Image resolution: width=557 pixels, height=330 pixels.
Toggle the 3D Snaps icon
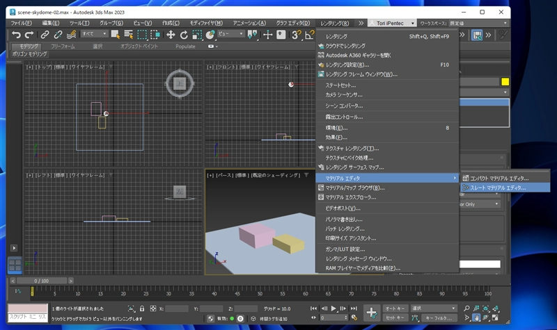point(296,35)
